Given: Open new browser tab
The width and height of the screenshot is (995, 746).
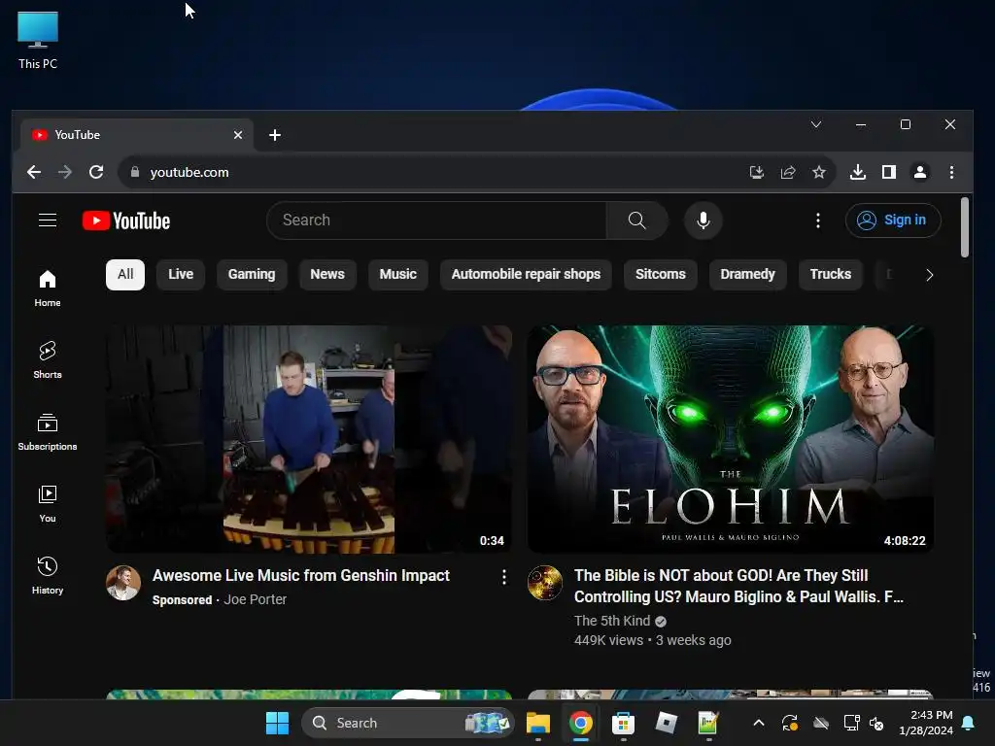Looking at the screenshot, I should (x=275, y=135).
